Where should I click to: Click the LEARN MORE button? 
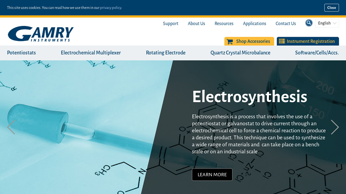point(212,175)
